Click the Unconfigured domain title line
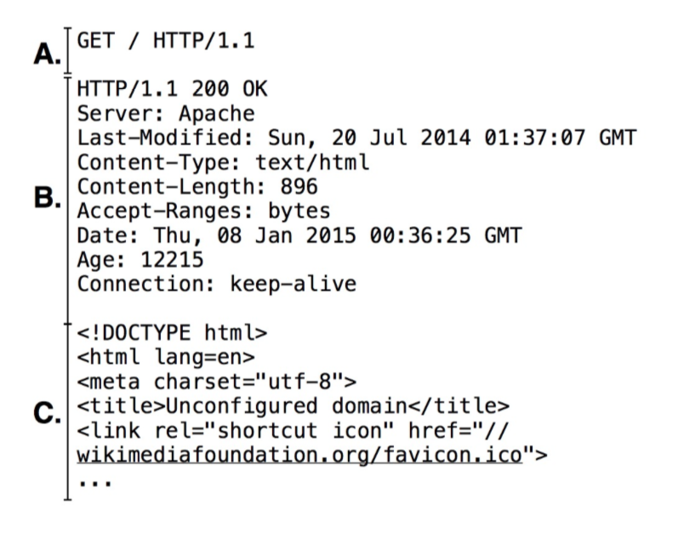Image resolution: width=684 pixels, height=549 pixels. 293,406
